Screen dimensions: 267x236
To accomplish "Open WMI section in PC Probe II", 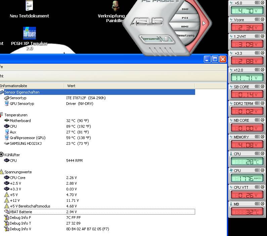I will tap(185, 27).
